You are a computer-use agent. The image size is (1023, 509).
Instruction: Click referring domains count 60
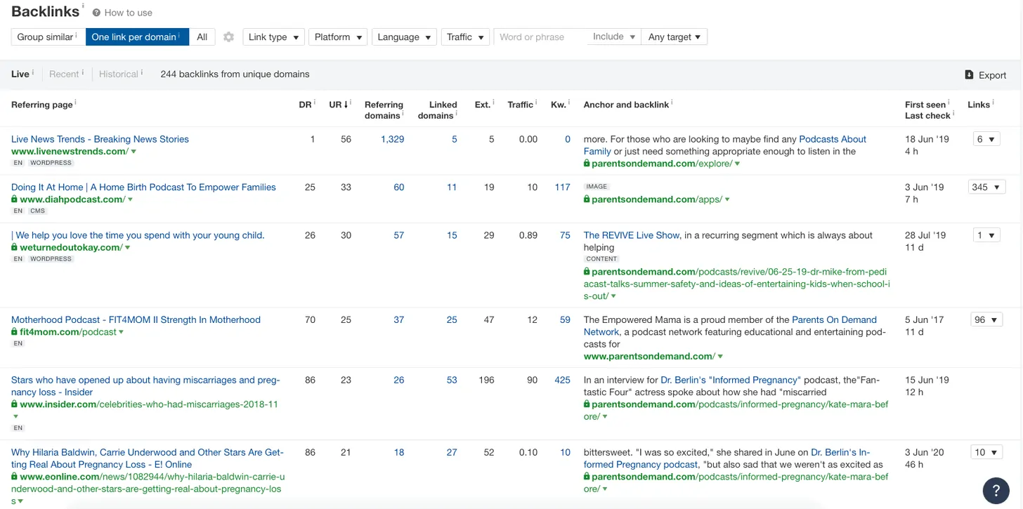pyautogui.click(x=398, y=187)
